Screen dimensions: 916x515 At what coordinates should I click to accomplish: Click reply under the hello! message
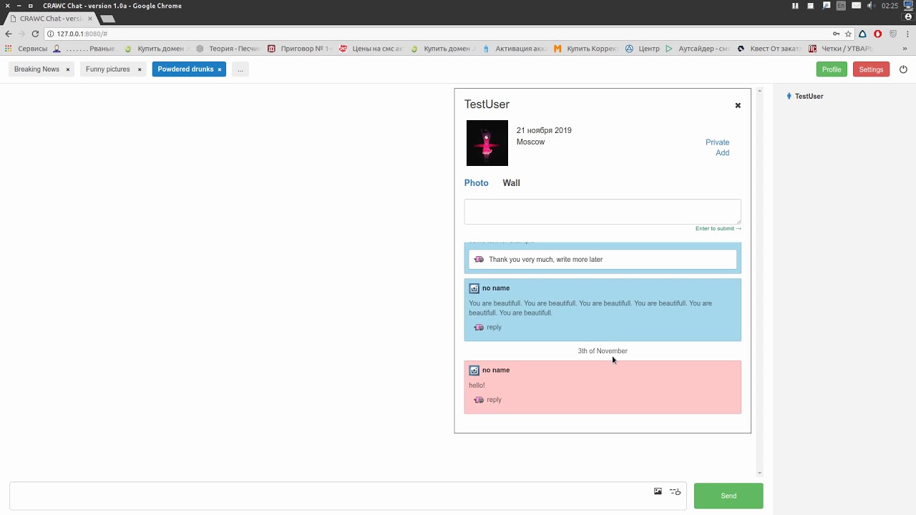(x=494, y=400)
